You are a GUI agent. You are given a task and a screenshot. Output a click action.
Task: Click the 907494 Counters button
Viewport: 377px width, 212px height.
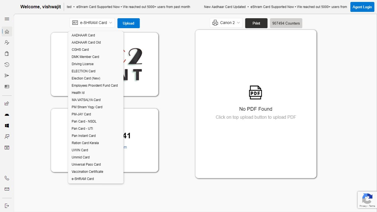[x=286, y=23]
